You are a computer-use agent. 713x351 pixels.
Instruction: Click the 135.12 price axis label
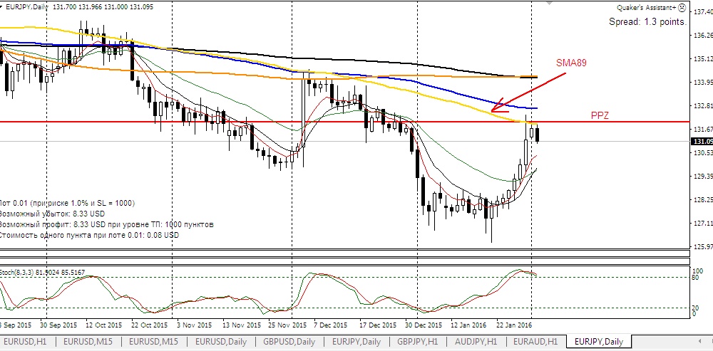pyautogui.click(x=703, y=58)
